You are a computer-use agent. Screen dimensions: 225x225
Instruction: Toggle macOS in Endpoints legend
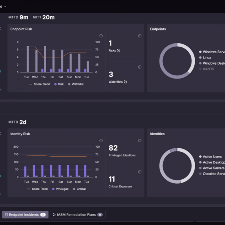pyautogui.click(x=207, y=69)
